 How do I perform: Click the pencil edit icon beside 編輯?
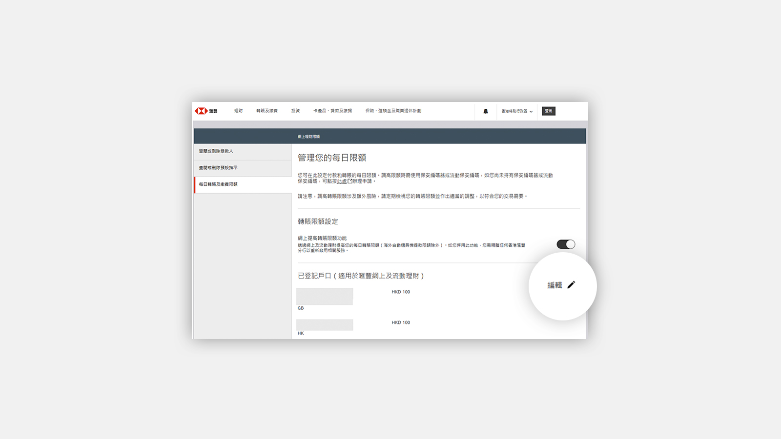(x=571, y=285)
